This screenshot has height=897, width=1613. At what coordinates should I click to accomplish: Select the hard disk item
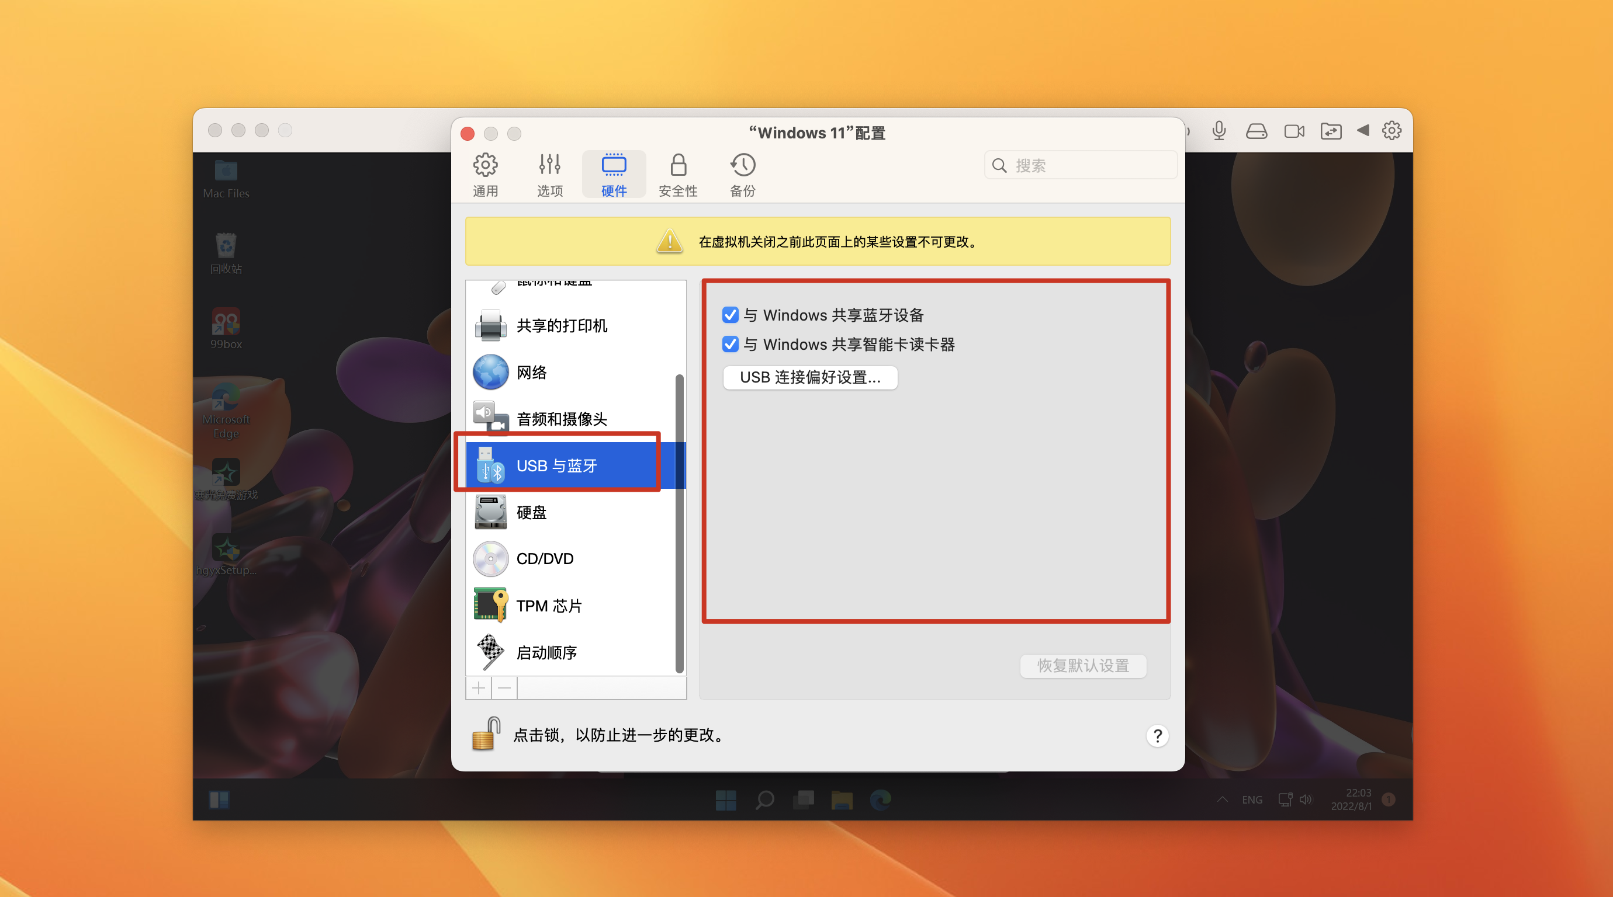tap(531, 512)
